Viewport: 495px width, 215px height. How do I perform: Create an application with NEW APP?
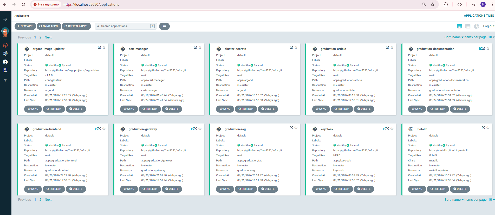click(x=25, y=26)
